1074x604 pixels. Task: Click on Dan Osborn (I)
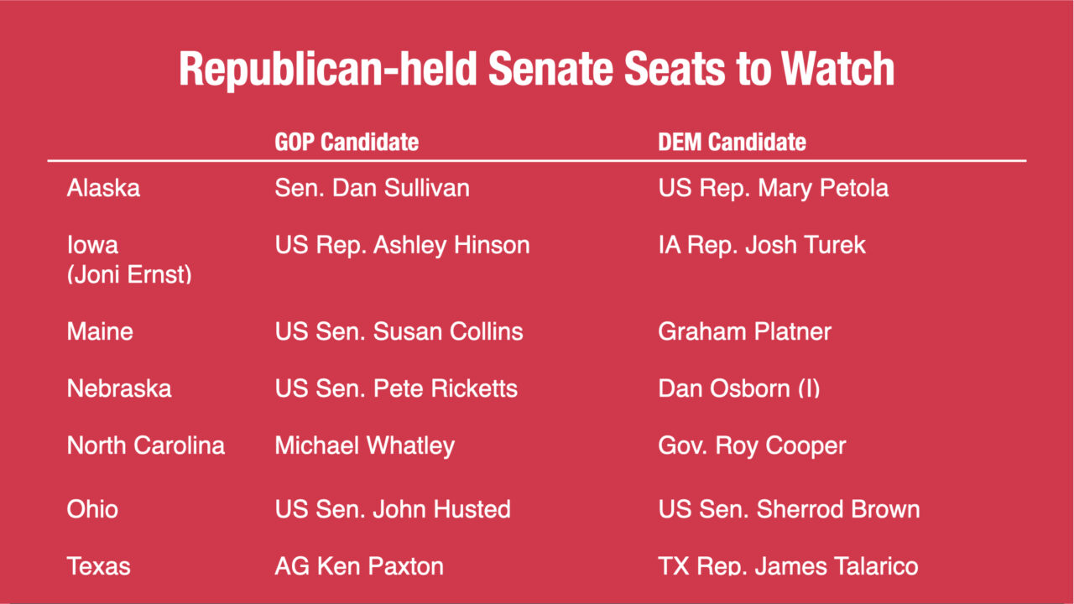(x=738, y=388)
